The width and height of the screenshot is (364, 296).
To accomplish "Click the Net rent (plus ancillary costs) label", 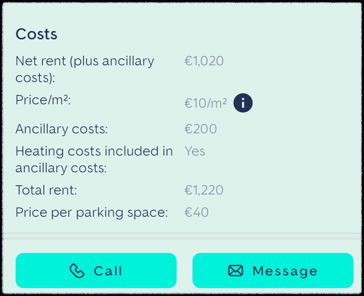I will [85, 62].
